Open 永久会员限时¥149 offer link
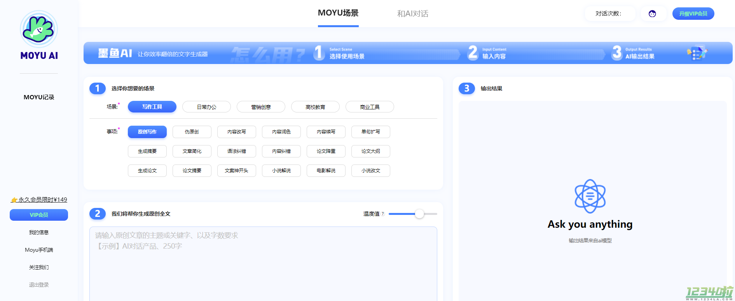Viewport: 735px width, 301px height. coord(39,200)
